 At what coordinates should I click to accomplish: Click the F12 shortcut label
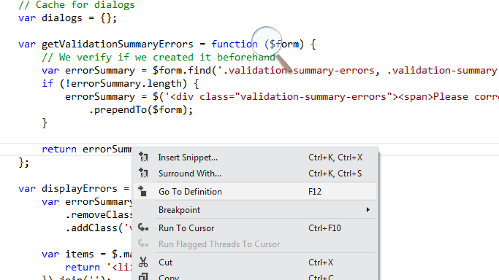pyautogui.click(x=315, y=192)
